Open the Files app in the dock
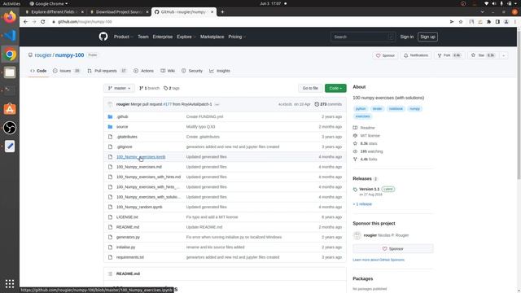The height and width of the screenshot is (293, 521). pyautogui.click(x=10, y=72)
